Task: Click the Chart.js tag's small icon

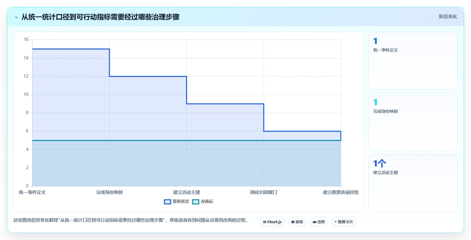Action: (265, 222)
